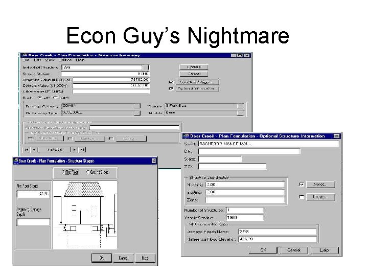This screenshot has width=368, height=276.
Task: Click the Year in Service field
Action: point(245,218)
